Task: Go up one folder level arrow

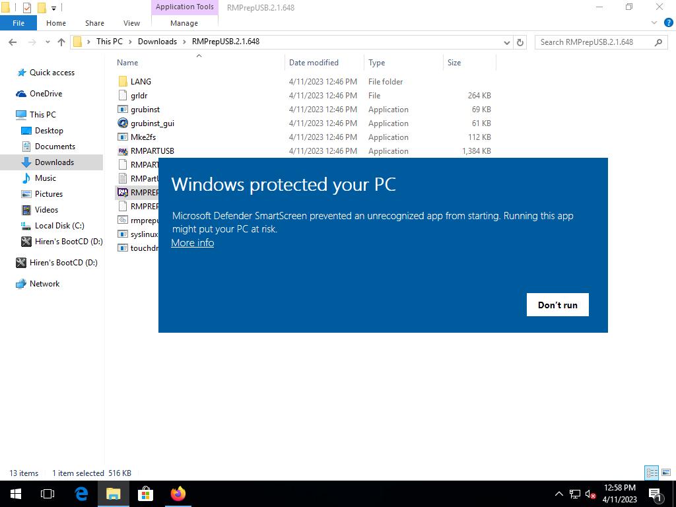Action: [x=61, y=42]
